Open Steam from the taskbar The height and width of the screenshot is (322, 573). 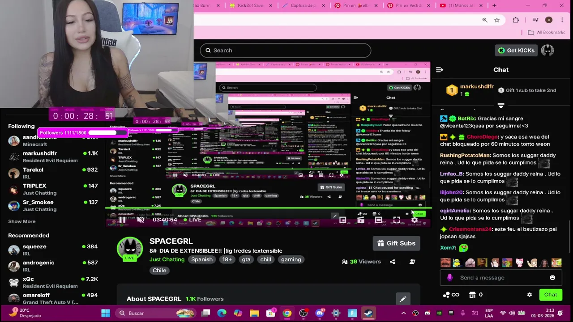(368, 313)
